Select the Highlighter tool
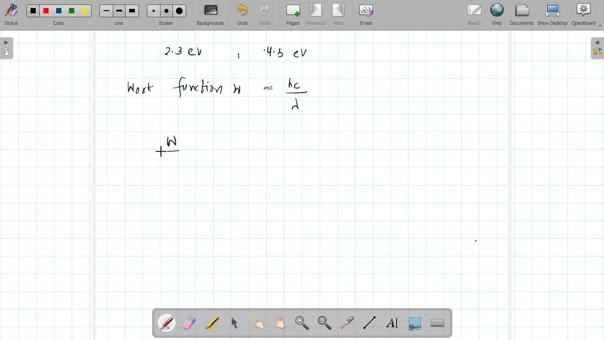 pyautogui.click(x=212, y=322)
